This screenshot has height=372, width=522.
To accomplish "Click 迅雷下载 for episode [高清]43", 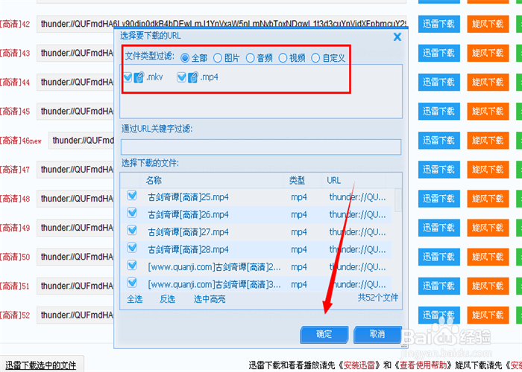I will 439,53.
